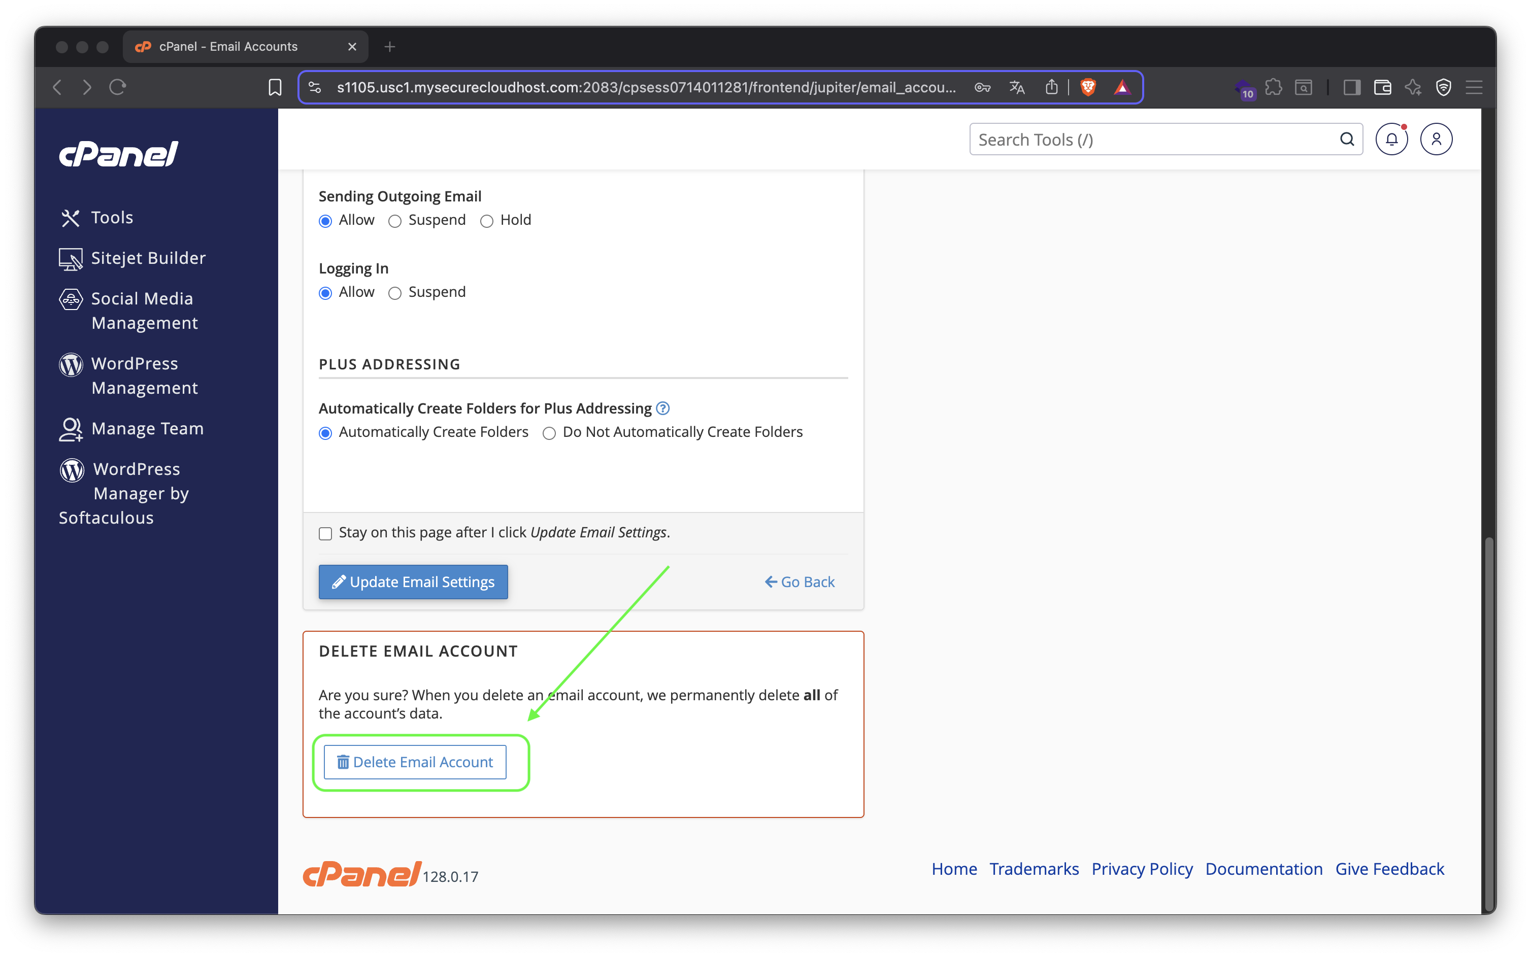Click the Go Back link
1531x957 pixels.
[800, 582]
